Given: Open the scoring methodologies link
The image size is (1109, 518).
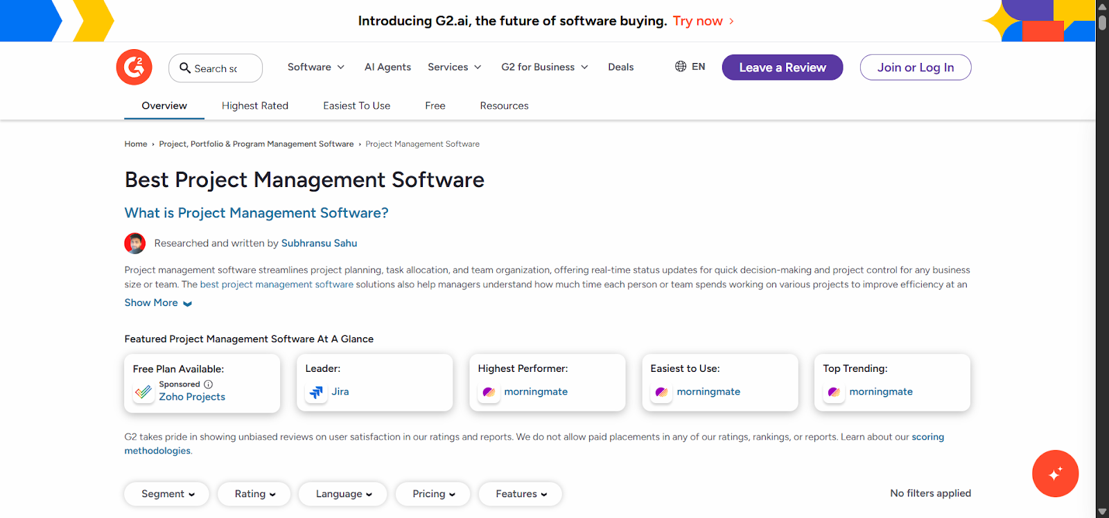Looking at the screenshot, I should (927, 437).
